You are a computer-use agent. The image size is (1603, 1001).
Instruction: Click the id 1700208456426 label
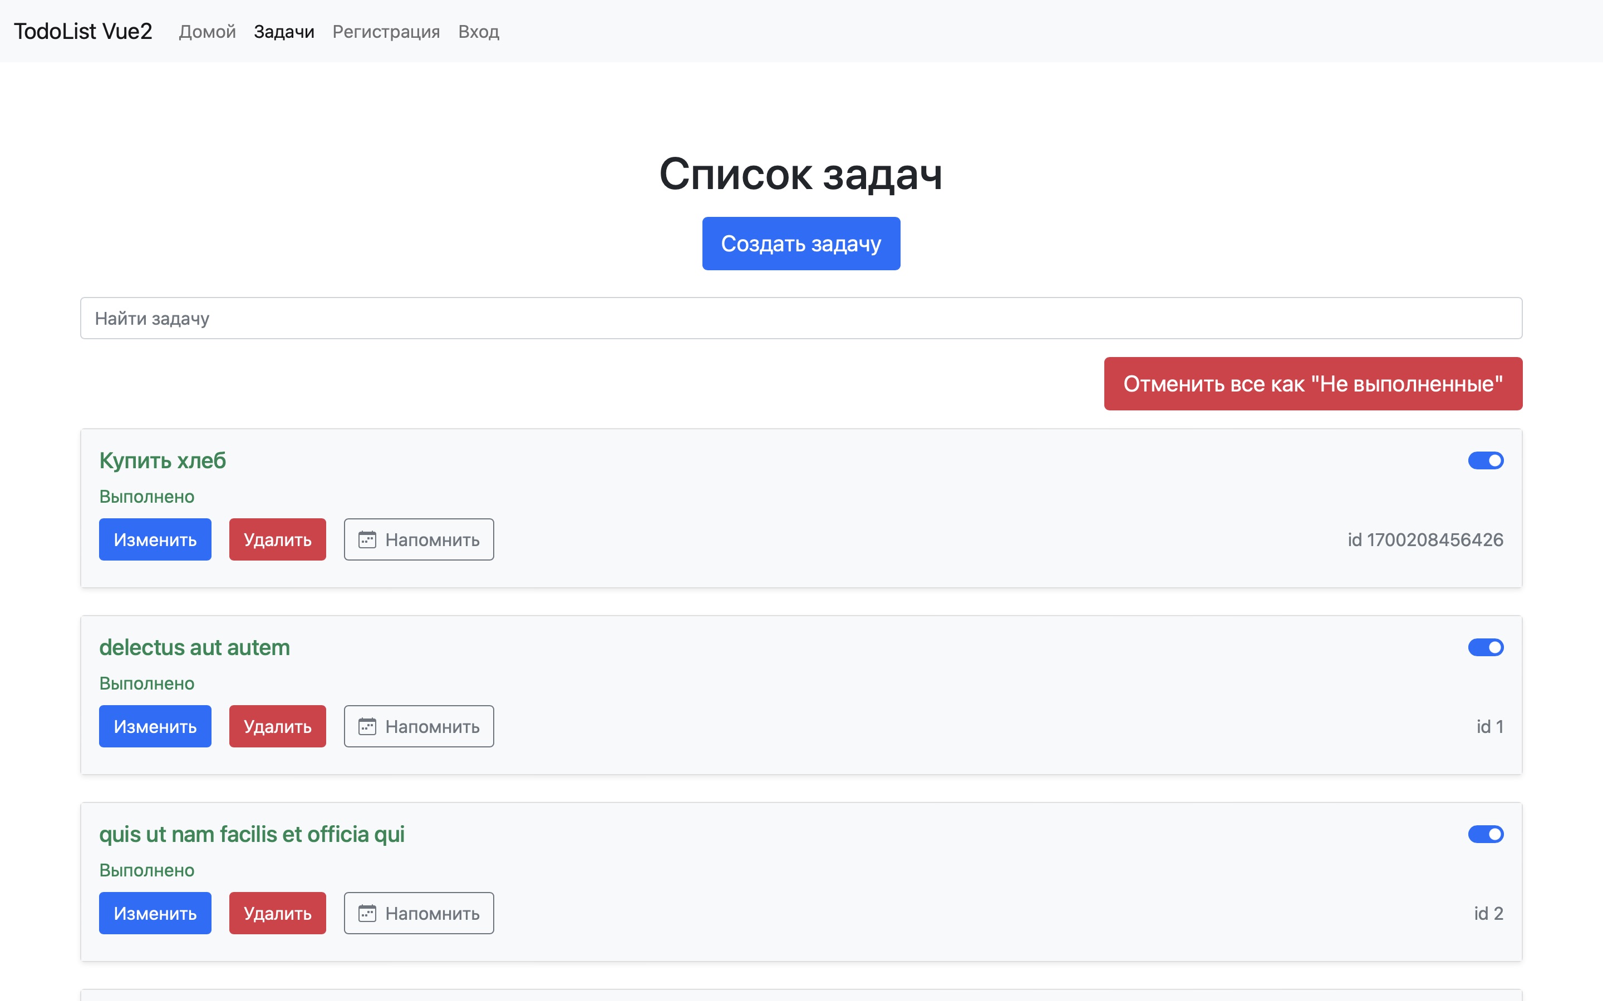pos(1425,539)
